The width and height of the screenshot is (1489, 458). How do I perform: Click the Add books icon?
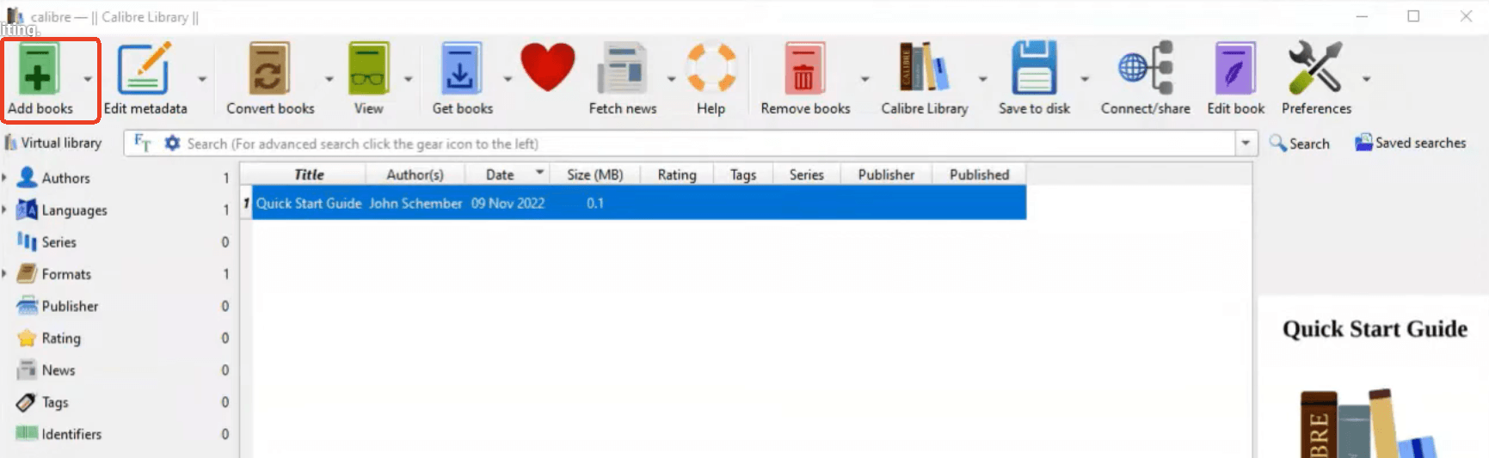pyautogui.click(x=39, y=68)
